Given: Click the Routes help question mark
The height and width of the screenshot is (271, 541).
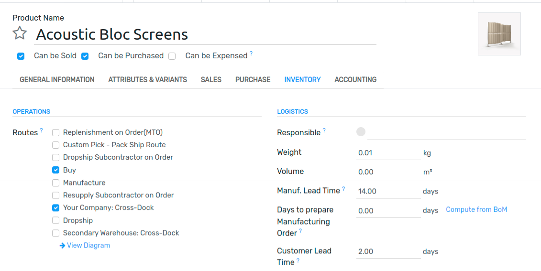Looking at the screenshot, I should pos(42,130).
